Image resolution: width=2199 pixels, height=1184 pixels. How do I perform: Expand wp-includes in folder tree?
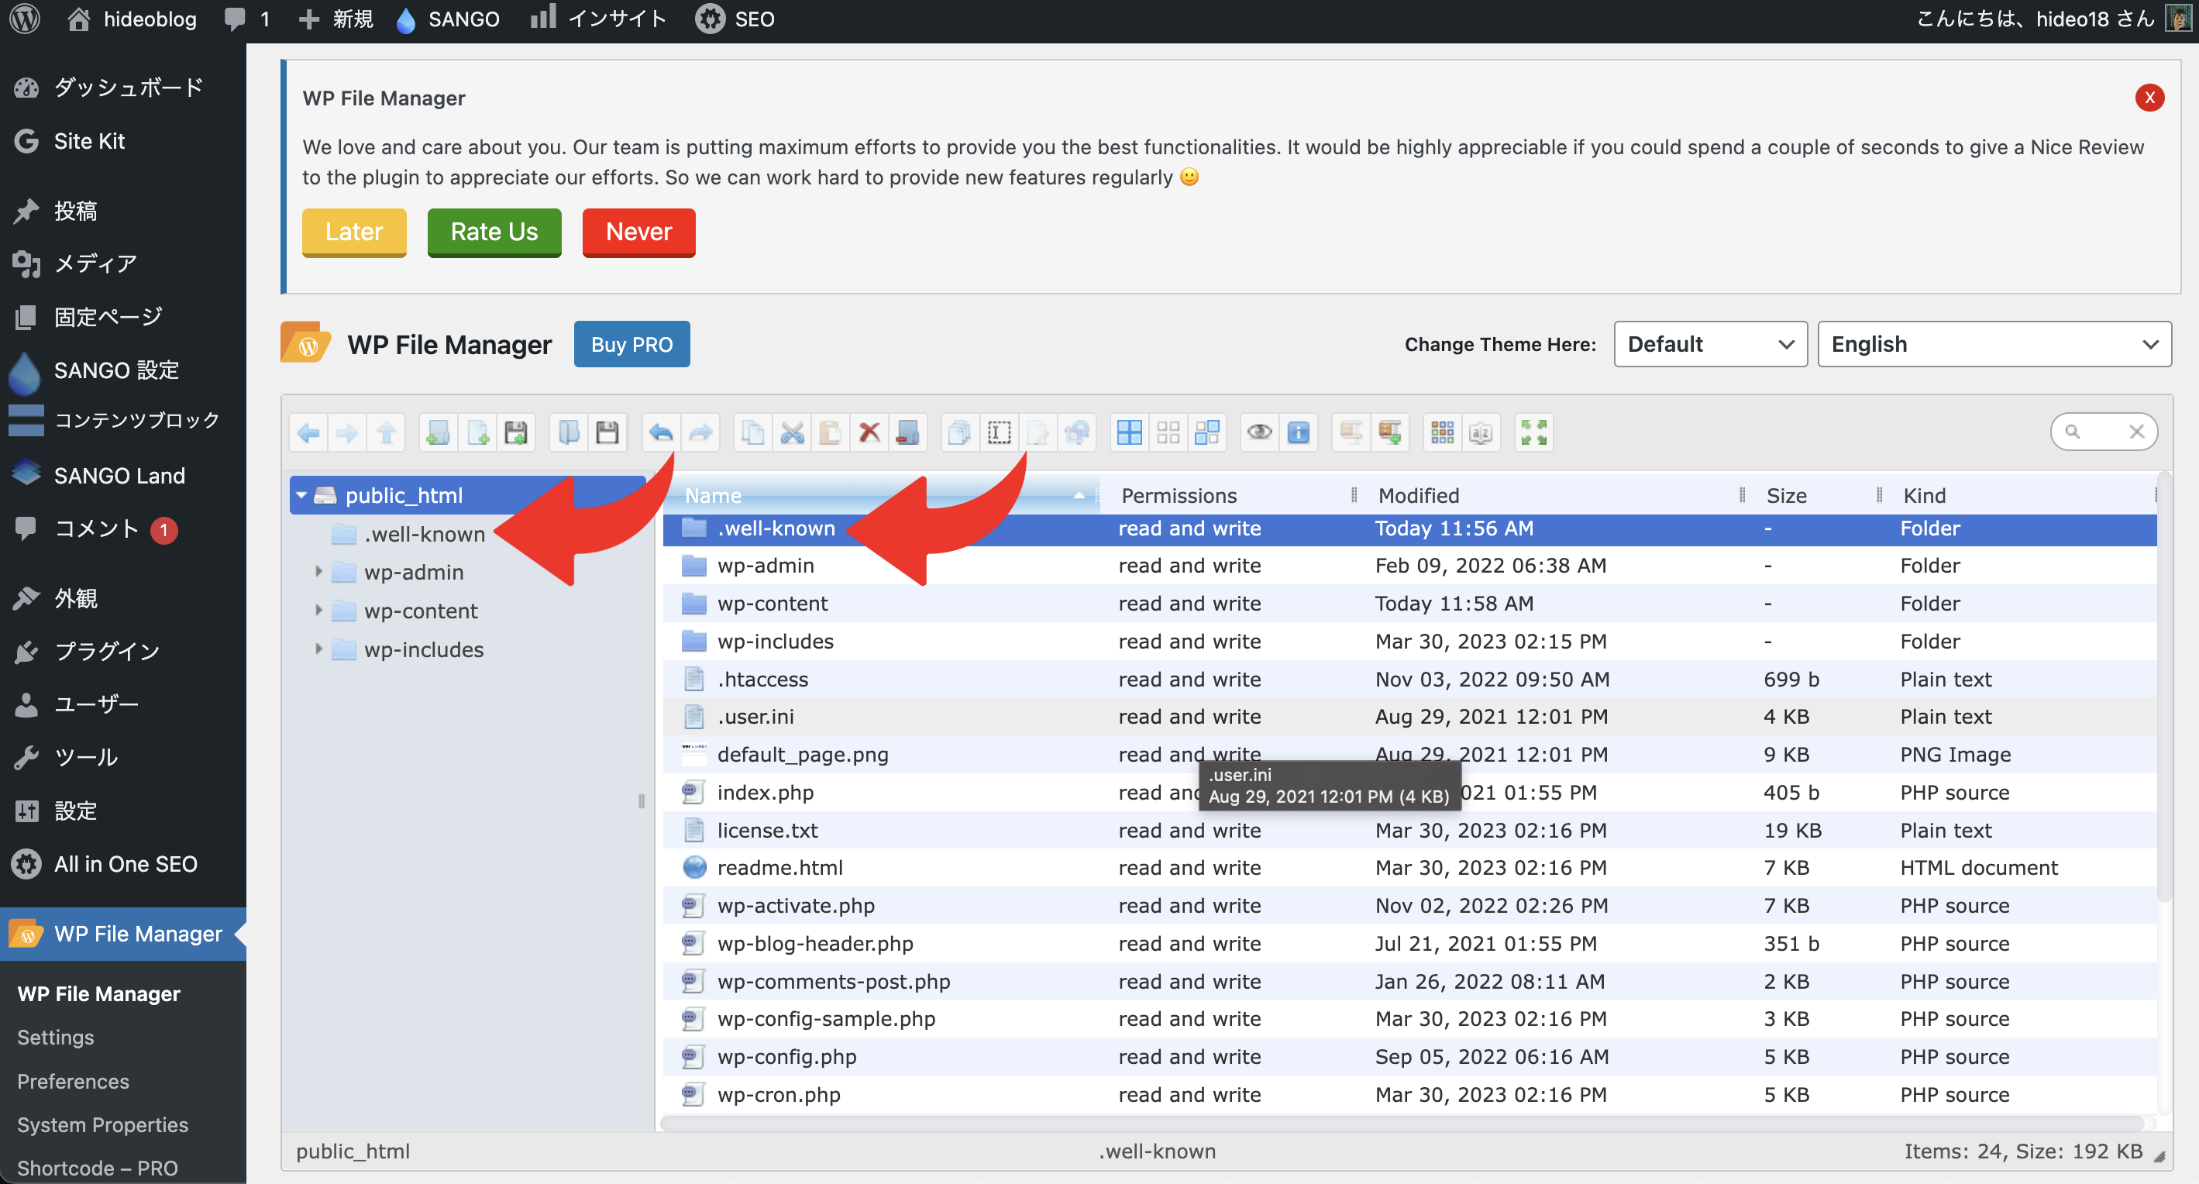(x=318, y=649)
